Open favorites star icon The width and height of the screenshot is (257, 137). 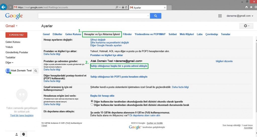[251, 7]
